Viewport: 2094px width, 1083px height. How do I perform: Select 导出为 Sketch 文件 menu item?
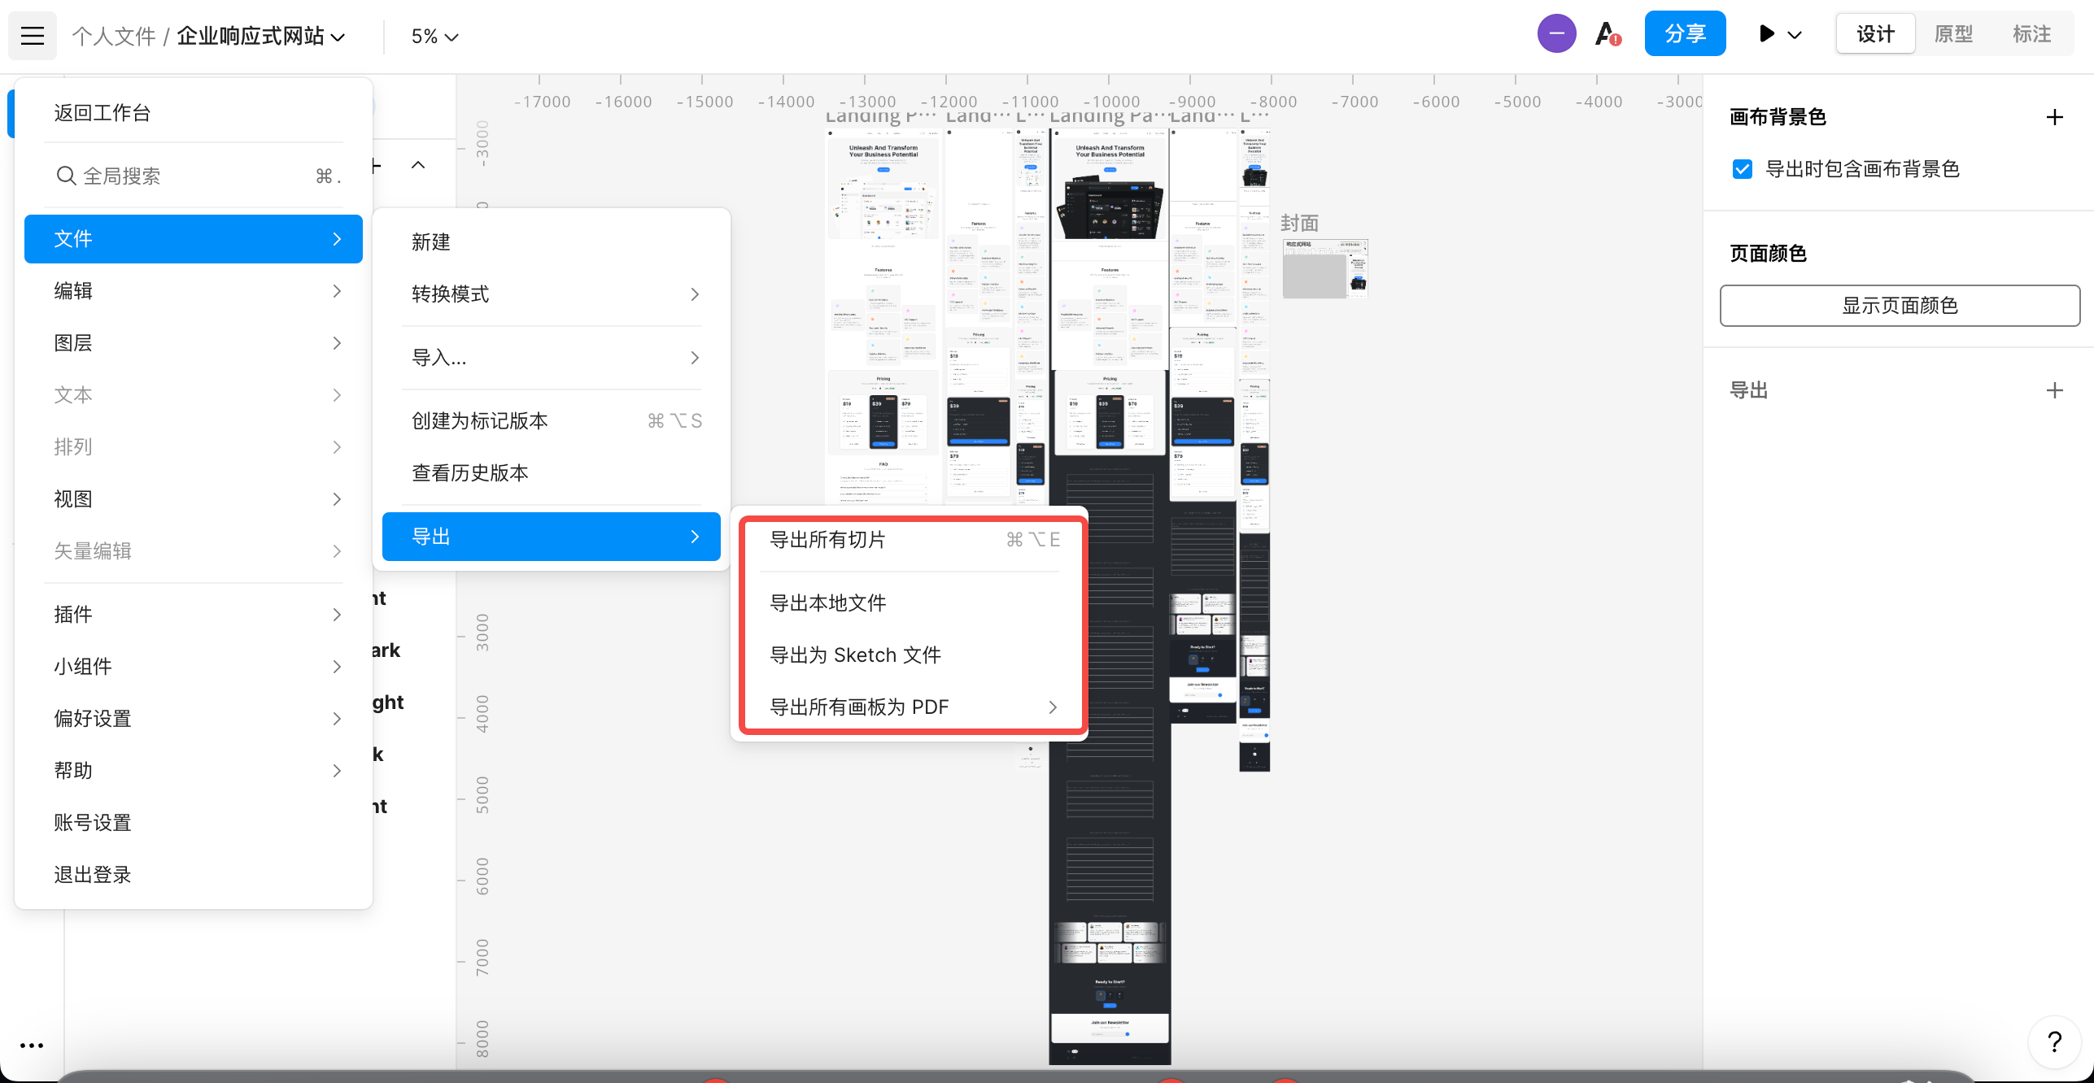click(855, 655)
